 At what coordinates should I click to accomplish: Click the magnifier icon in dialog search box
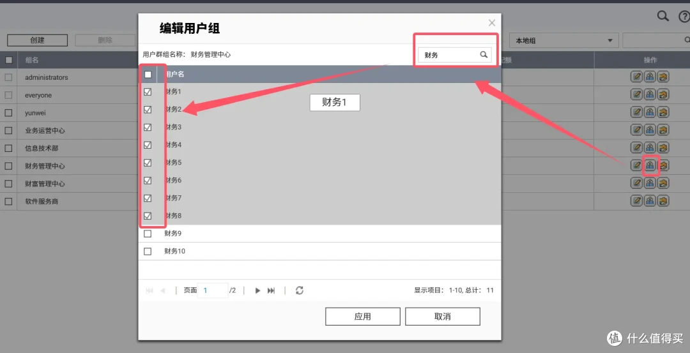point(484,54)
